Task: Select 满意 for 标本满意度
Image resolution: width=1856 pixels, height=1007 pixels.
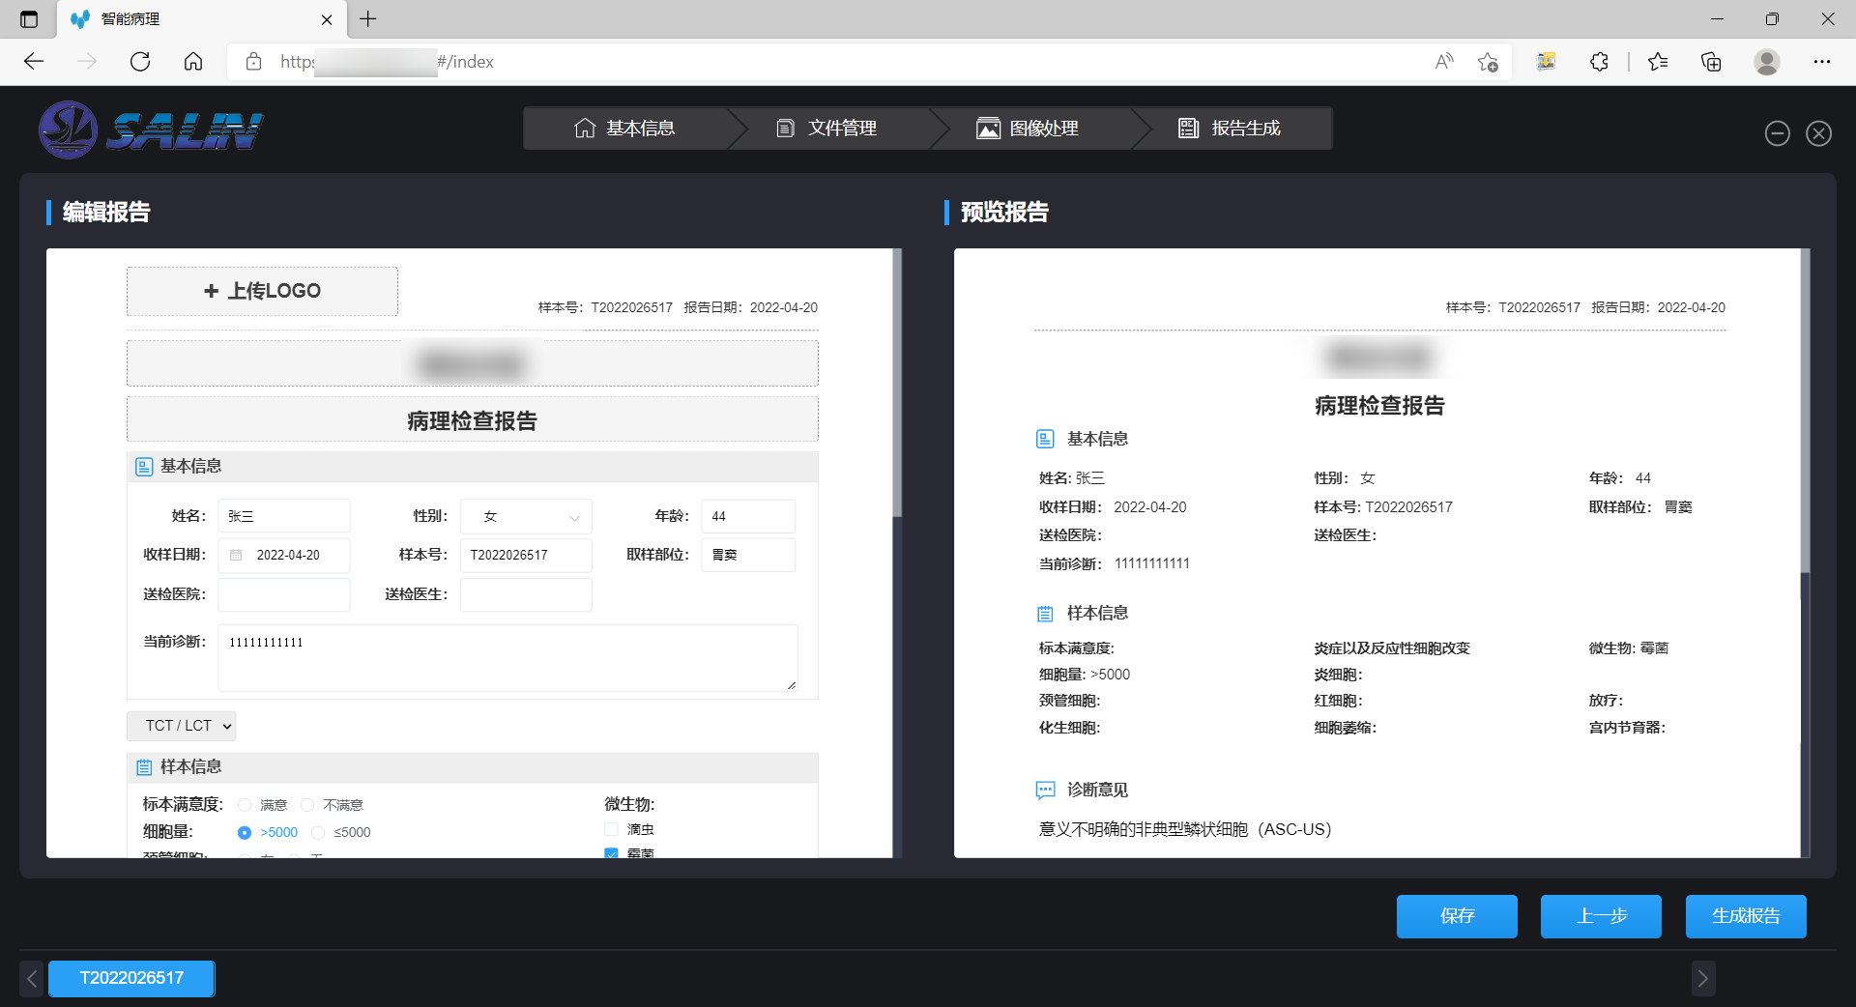Action: point(245,805)
